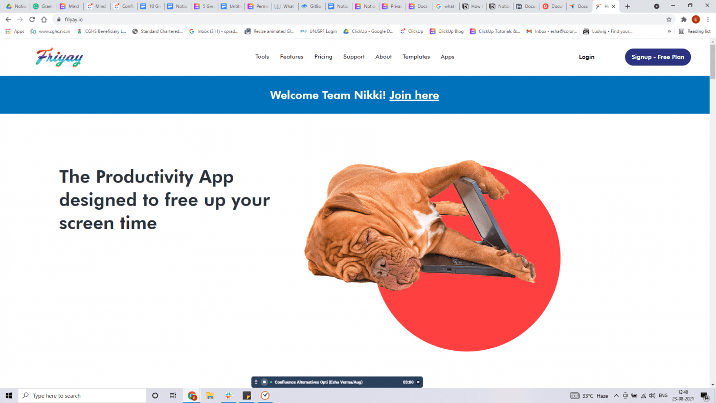Close the timer widget
The image size is (716, 403).
pos(418,382)
